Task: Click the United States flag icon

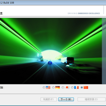Action: [x=48, y=87]
